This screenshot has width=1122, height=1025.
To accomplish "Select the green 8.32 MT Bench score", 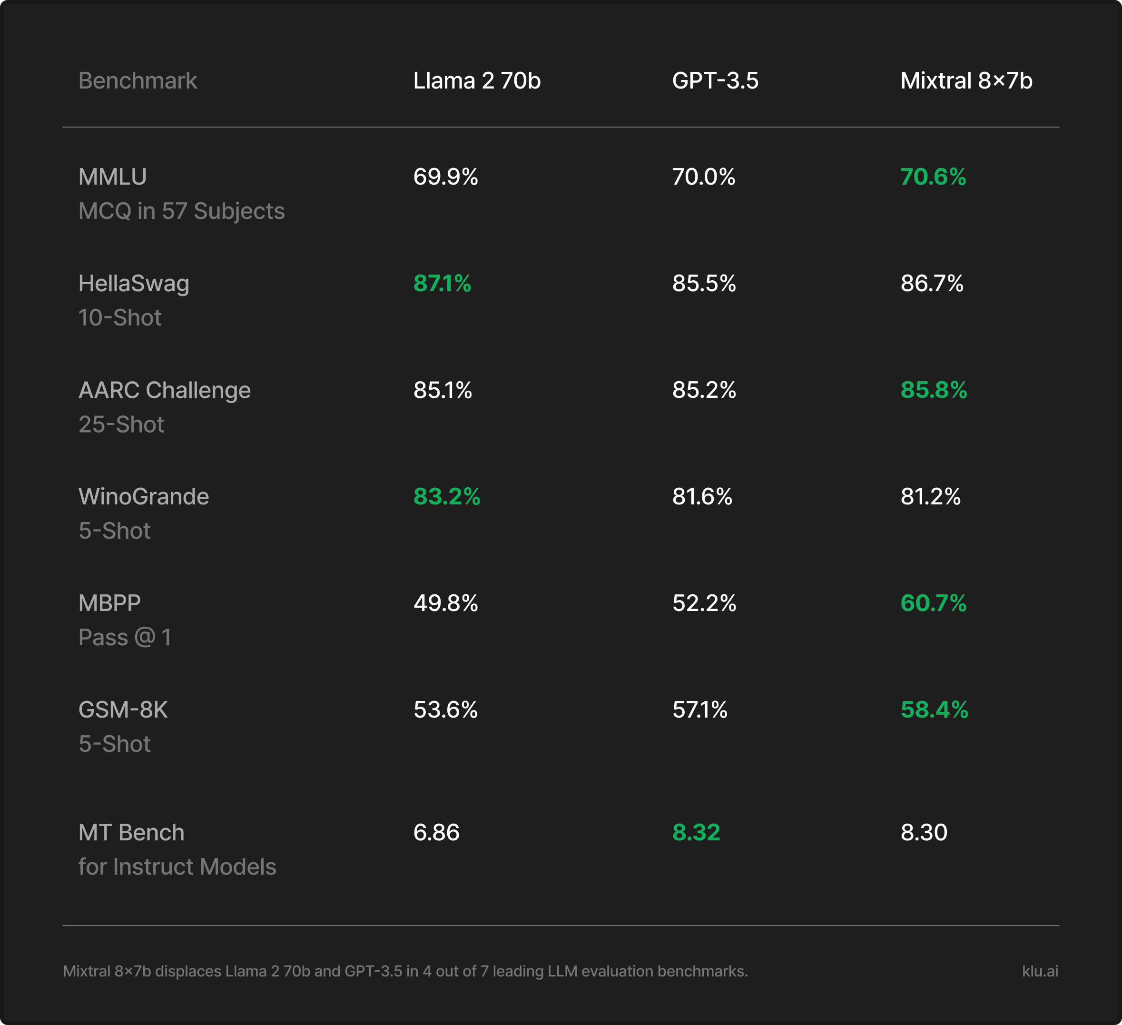I will pyautogui.click(x=696, y=832).
